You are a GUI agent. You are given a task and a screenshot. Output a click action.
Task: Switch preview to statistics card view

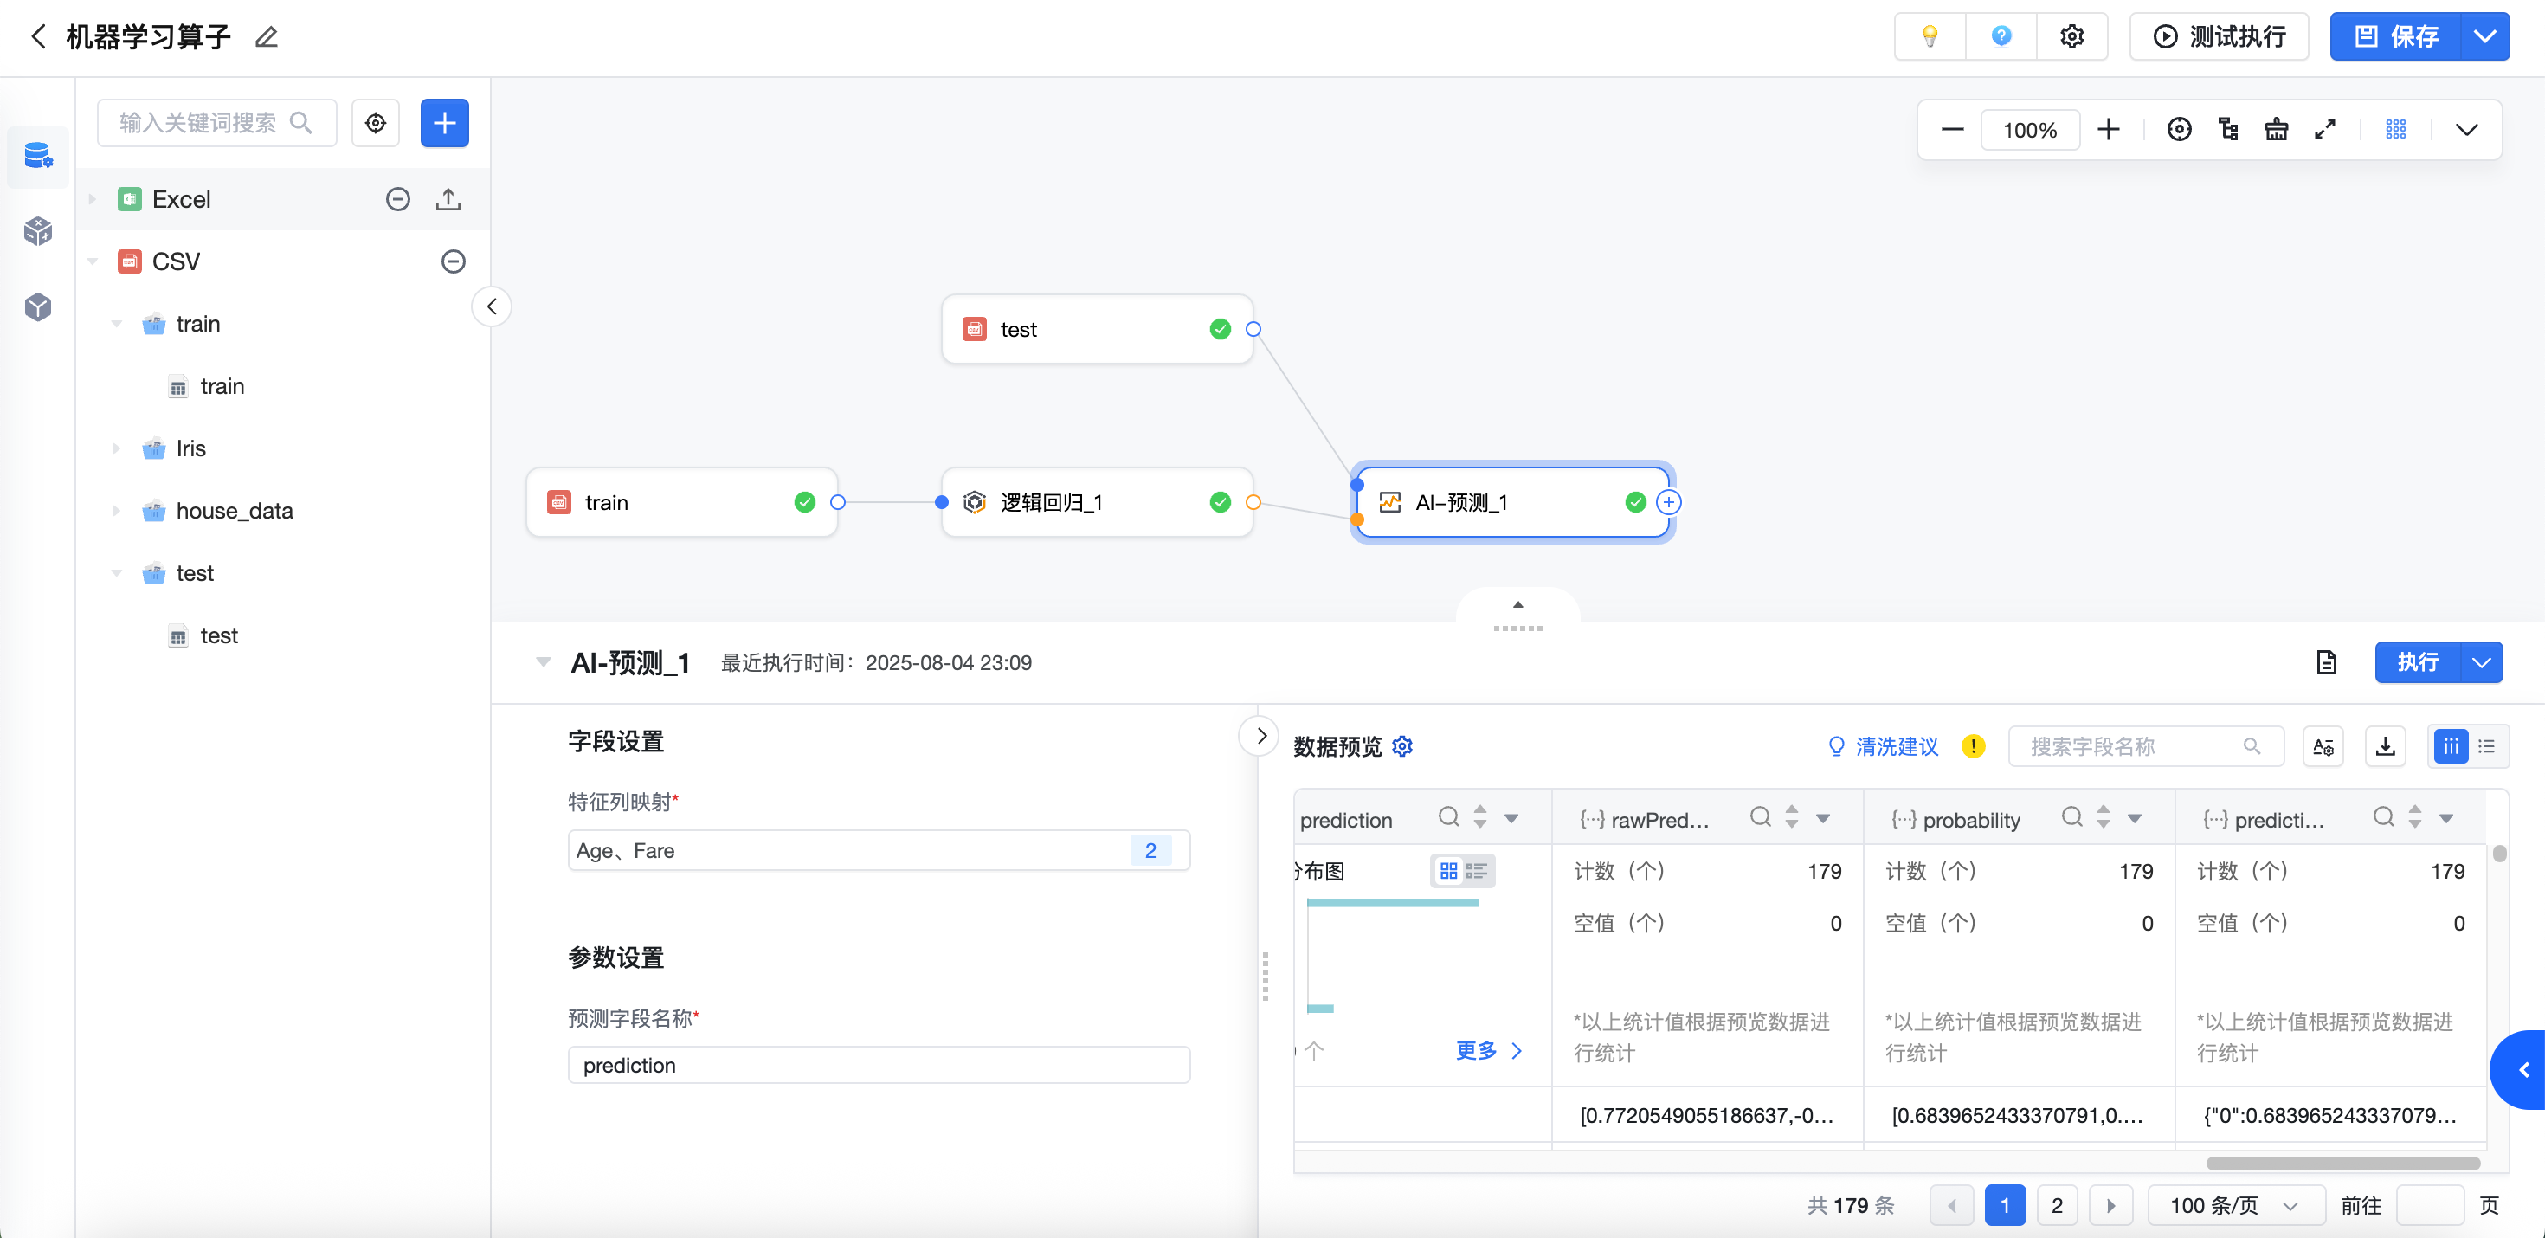[2452, 747]
